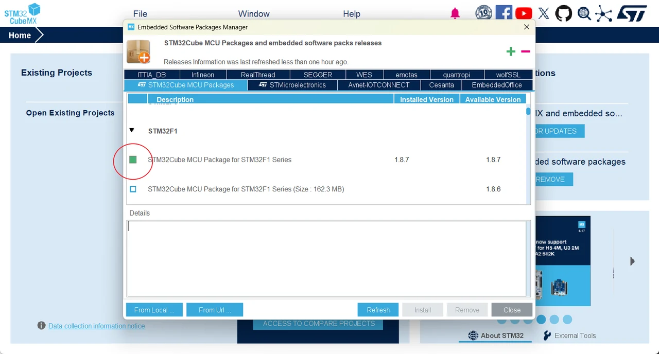
Task: Tick the STM32F1 1.8.7 package checkbox
Action: point(133,160)
